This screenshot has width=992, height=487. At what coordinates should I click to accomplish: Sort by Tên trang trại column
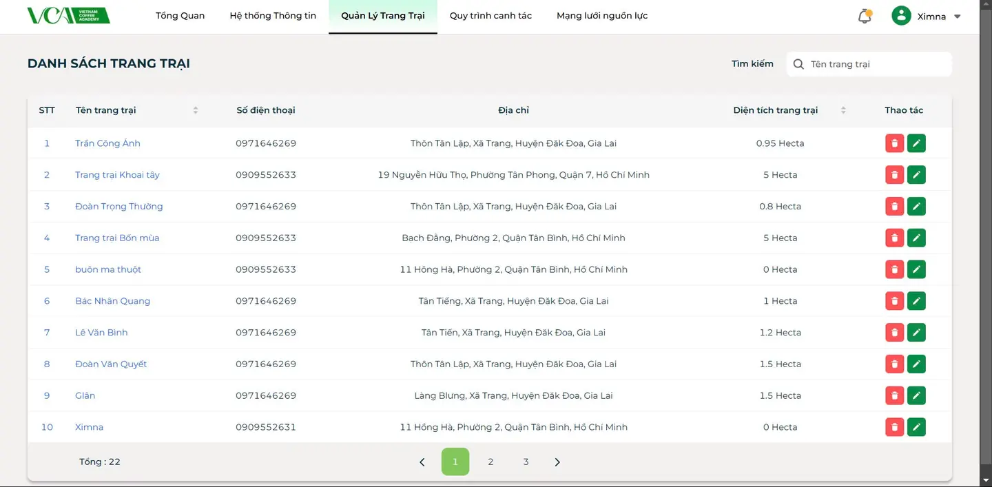(196, 110)
